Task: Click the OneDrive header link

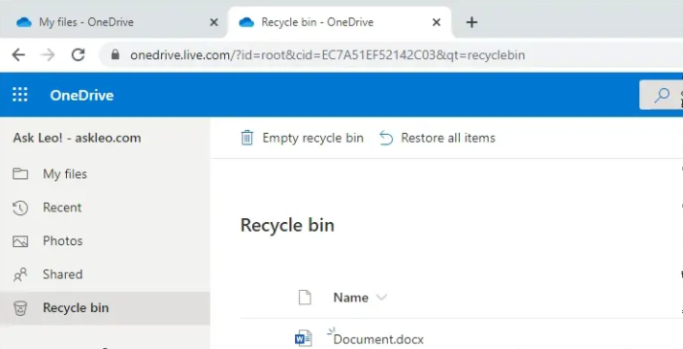Action: tap(81, 95)
